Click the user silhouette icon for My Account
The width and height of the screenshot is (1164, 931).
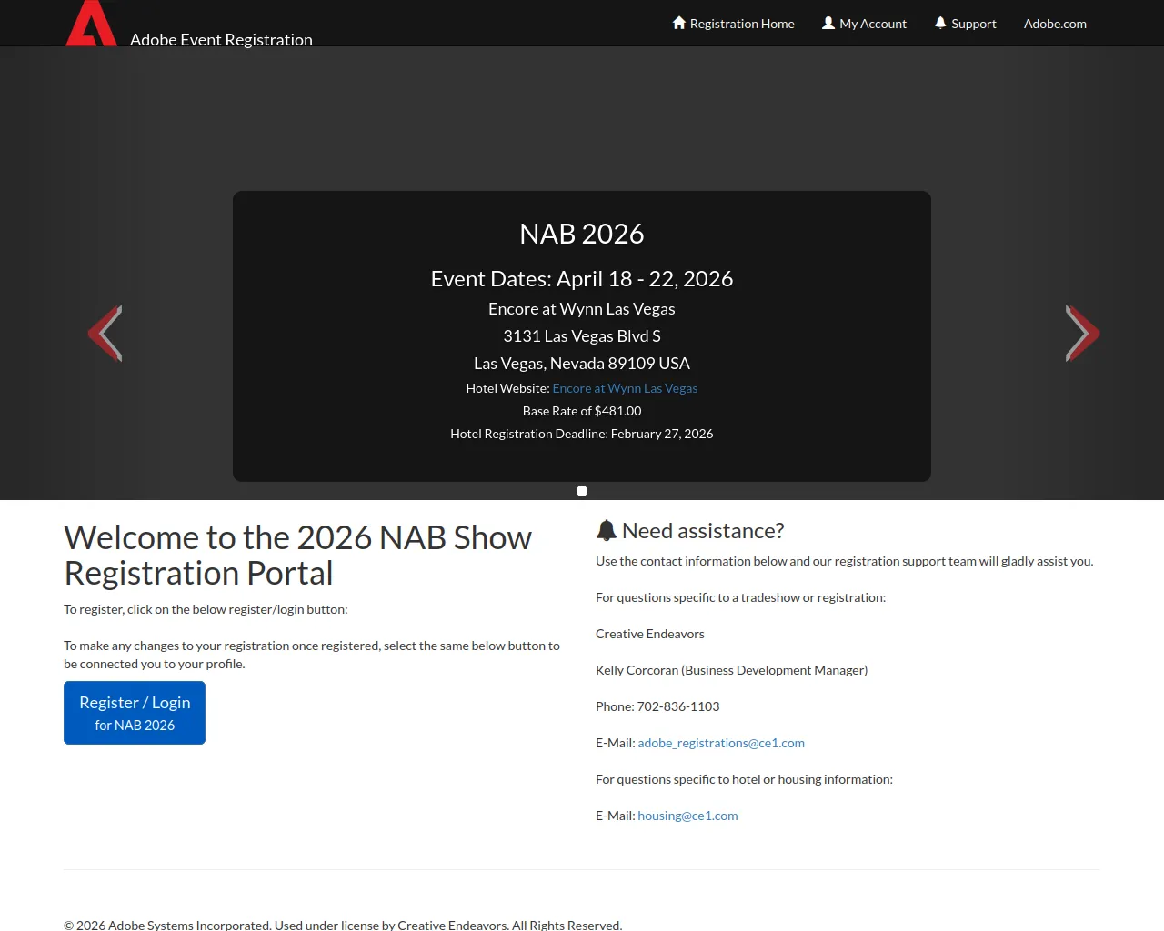click(828, 23)
